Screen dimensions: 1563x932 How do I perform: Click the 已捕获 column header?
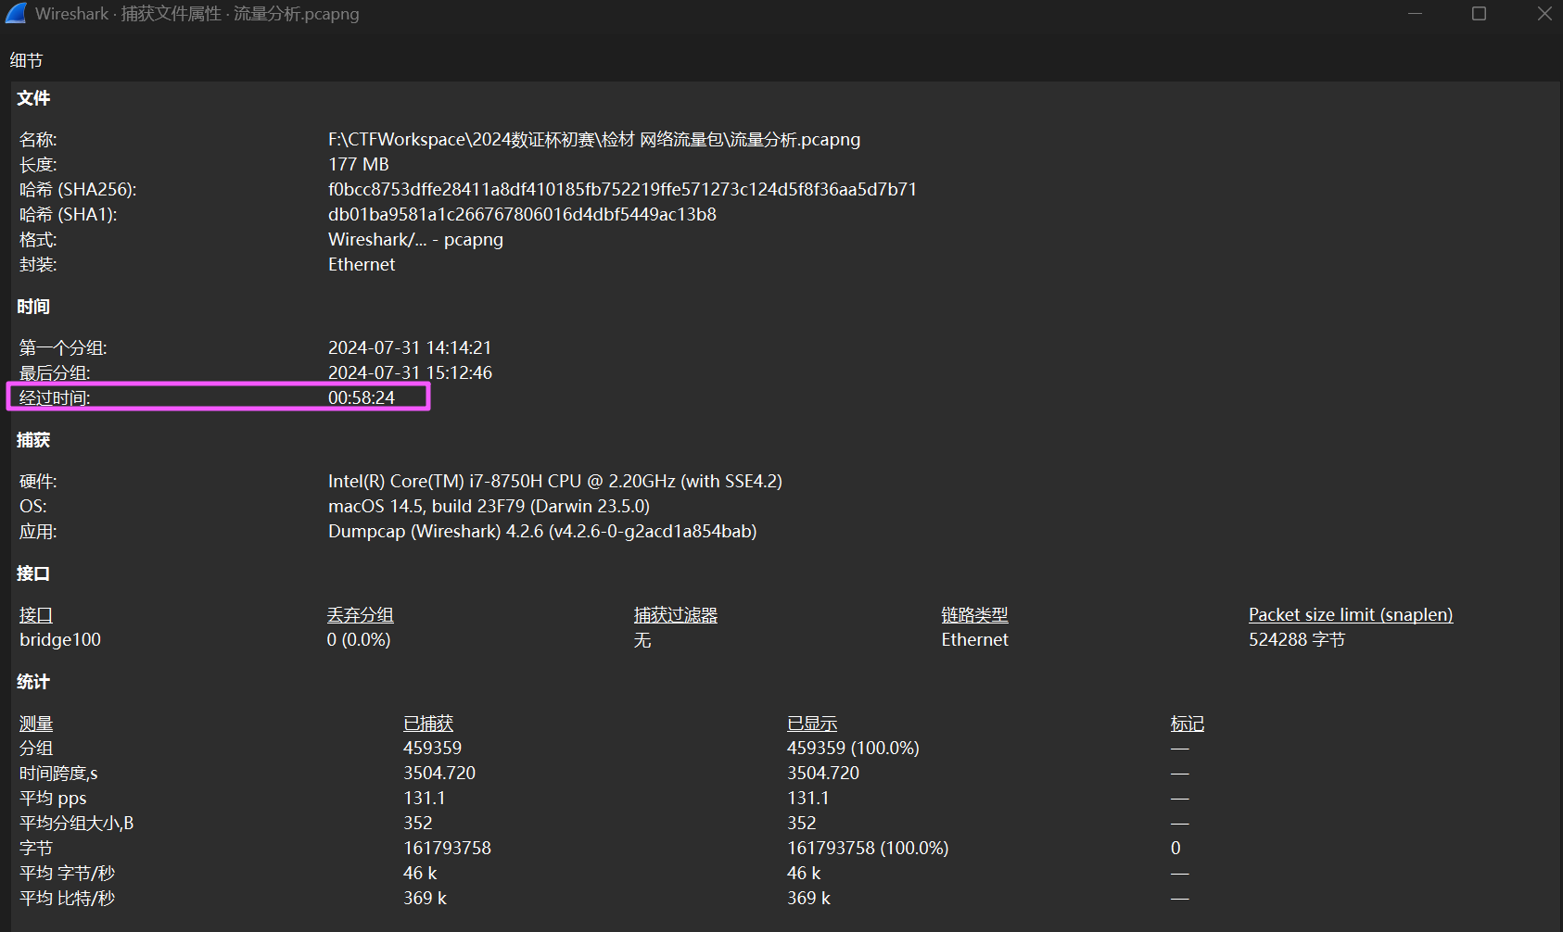click(428, 723)
